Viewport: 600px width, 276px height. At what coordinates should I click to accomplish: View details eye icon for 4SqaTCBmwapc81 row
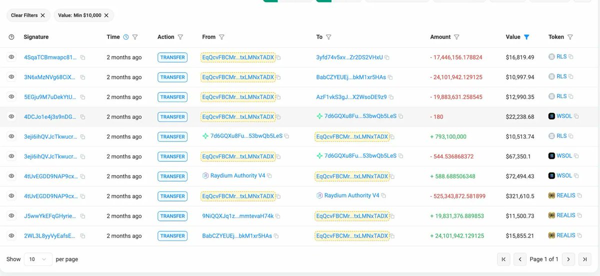(11, 57)
